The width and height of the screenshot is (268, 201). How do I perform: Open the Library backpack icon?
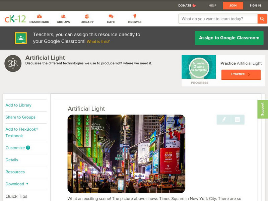tap(87, 16)
